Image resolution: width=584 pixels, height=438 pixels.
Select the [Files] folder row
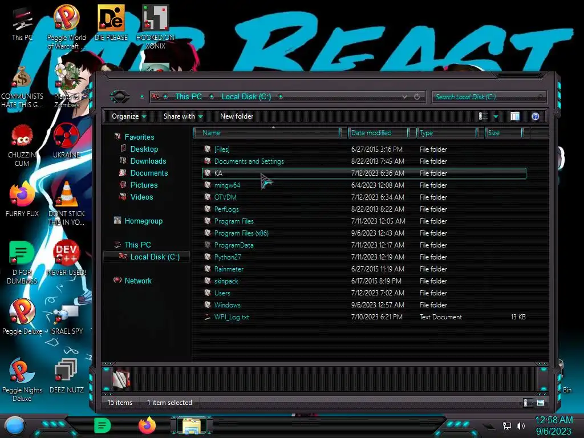[364, 149]
